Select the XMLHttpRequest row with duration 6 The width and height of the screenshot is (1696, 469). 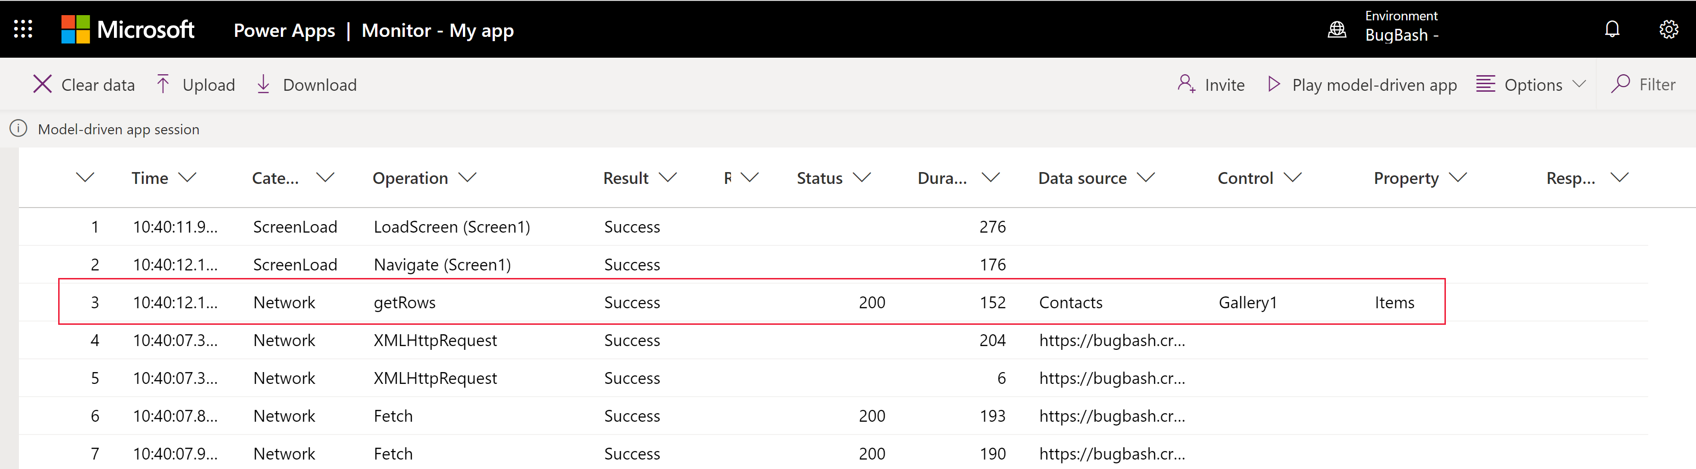[834, 377]
